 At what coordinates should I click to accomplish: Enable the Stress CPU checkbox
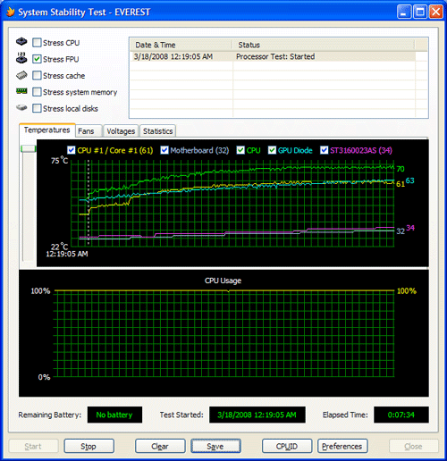tap(37, 43)
